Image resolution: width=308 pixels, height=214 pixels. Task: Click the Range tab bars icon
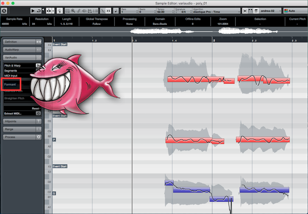pyautogui.click(x=39, y=129)
